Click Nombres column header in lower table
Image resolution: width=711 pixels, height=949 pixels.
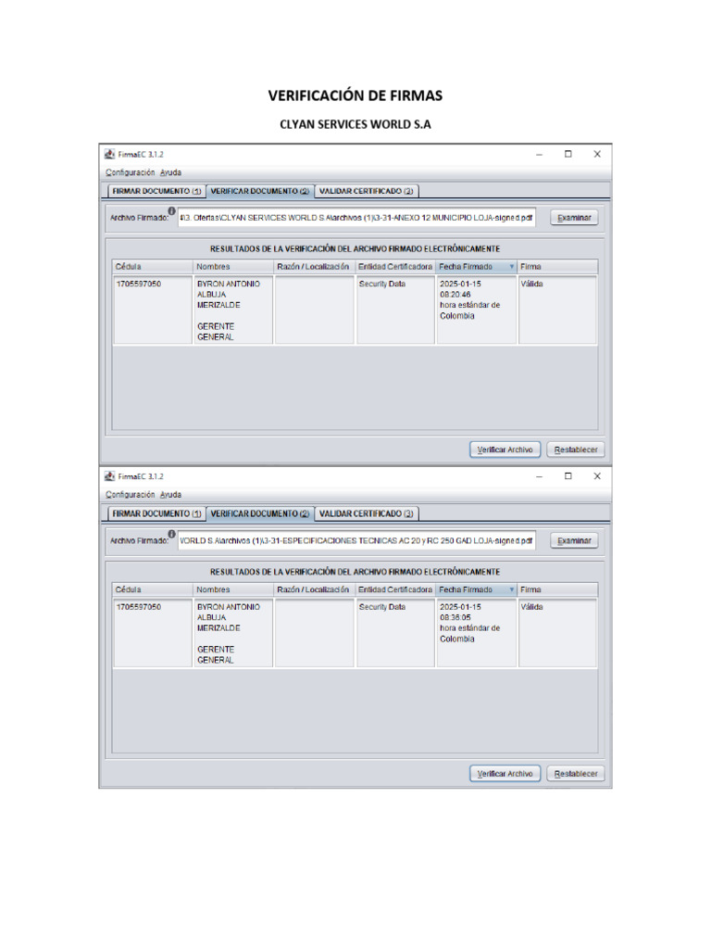[x=233, y=590]
